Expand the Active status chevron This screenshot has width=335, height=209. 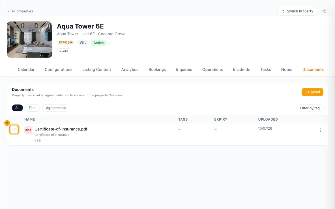[x=109, y=43]
